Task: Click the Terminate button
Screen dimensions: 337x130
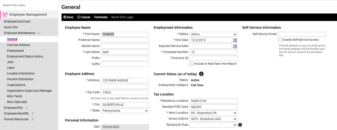Action: tap(101, 17)
